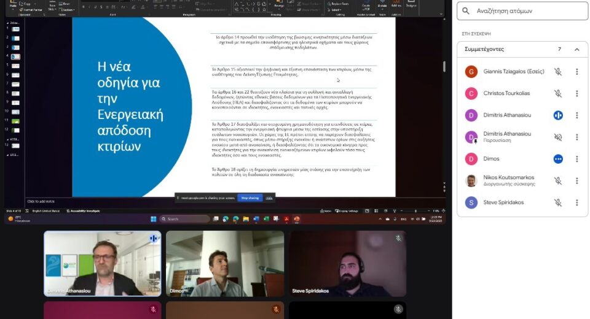
Task: Select Dimitris Athanasiou's video tile
Action: click(102, 264)
